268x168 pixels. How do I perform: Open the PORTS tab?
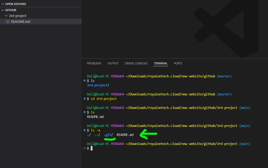178,63
